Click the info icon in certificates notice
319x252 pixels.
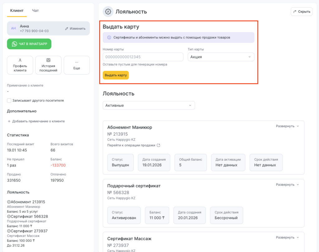[x=109, y=37]
